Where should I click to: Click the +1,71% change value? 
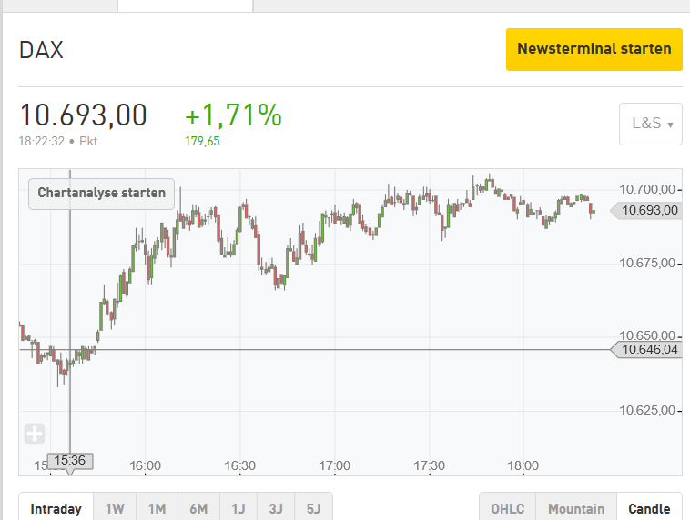[233, 116]
